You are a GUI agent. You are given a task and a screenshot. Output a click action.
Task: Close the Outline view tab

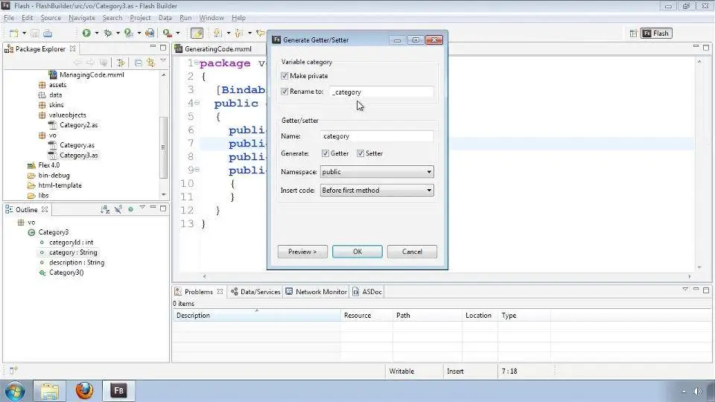point(45,209)
